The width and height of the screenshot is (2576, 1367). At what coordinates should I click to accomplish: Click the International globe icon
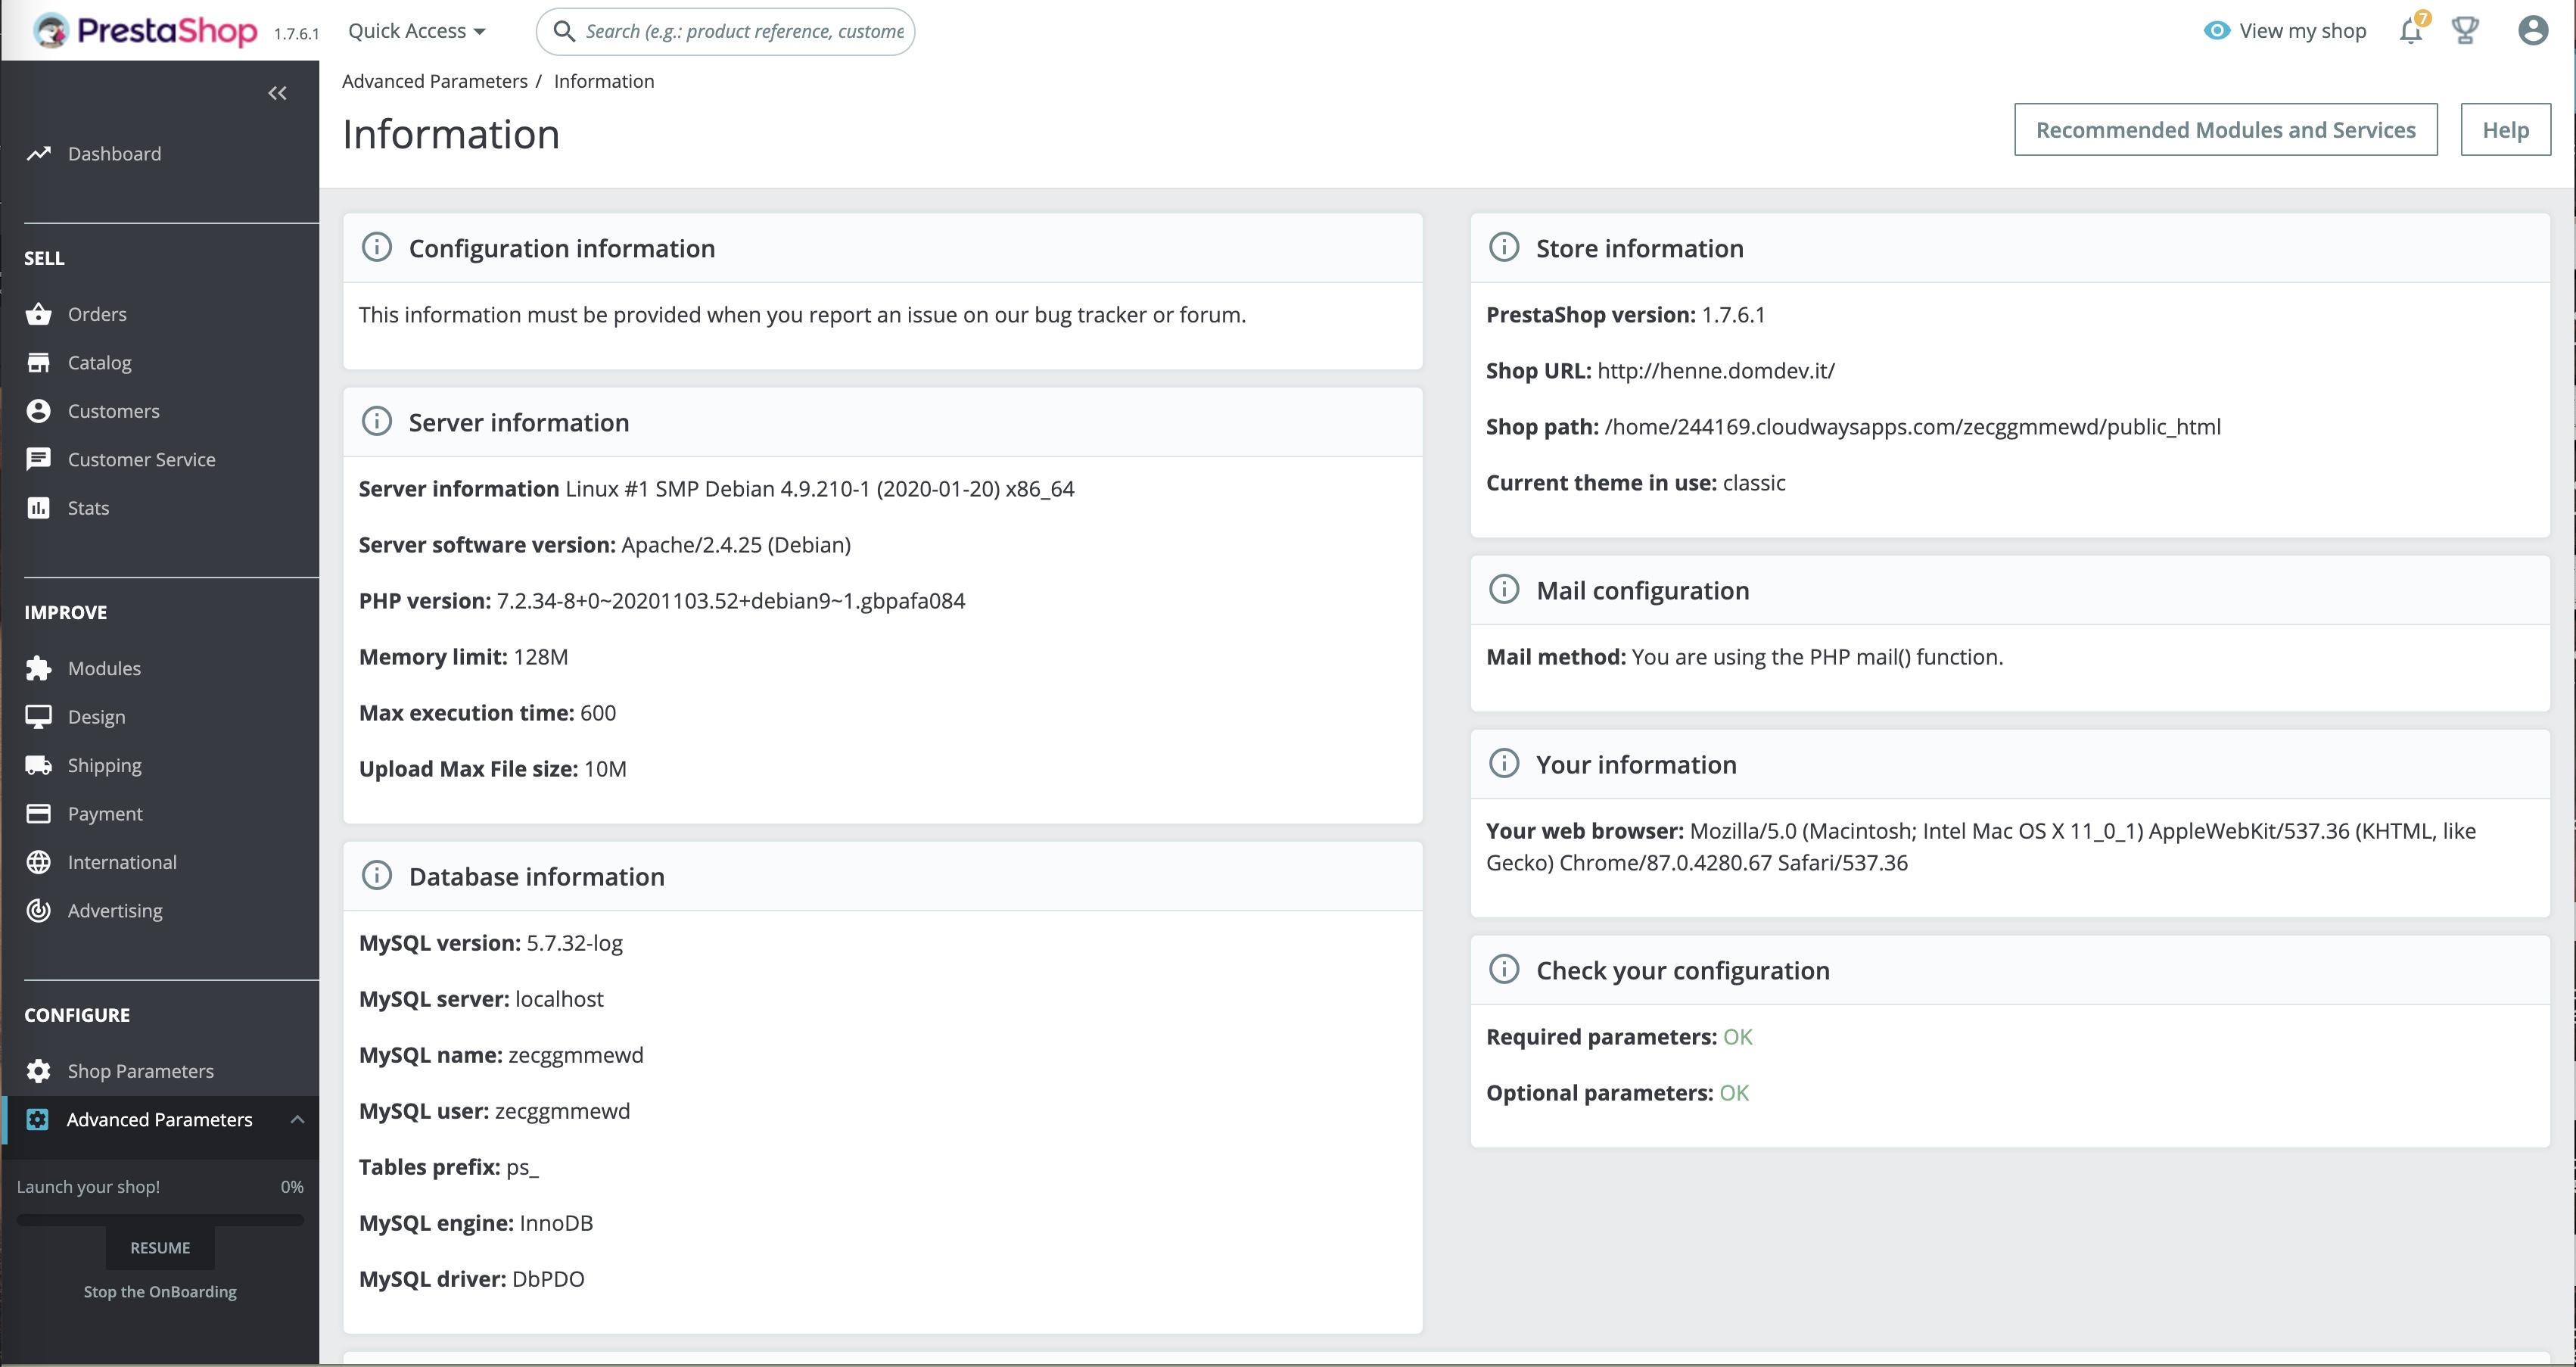click(x=38, y=862)
